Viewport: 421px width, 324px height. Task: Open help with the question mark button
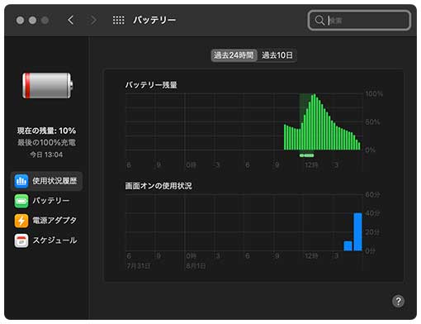398,301
